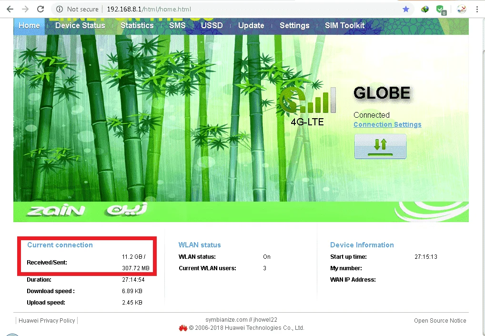Viewport: 485px width, 336px height.
Task: Click the Start up time value 27:15:13
Action: tap(426, 257)
